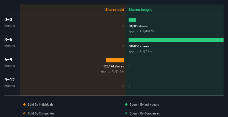The image size is (228, 117).
Task: Select the Bought By Individuals legend label
Action: coord(144,104)
